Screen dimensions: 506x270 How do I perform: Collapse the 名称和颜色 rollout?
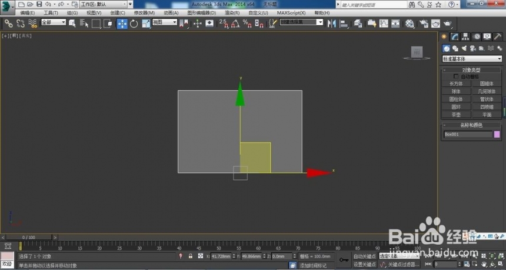tap(471, 125)
